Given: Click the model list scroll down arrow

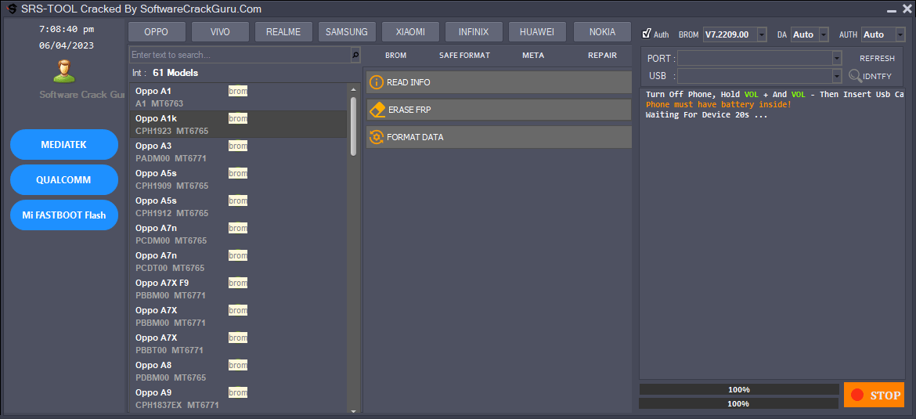Looking at the screenshot, I should pos(353,411).
